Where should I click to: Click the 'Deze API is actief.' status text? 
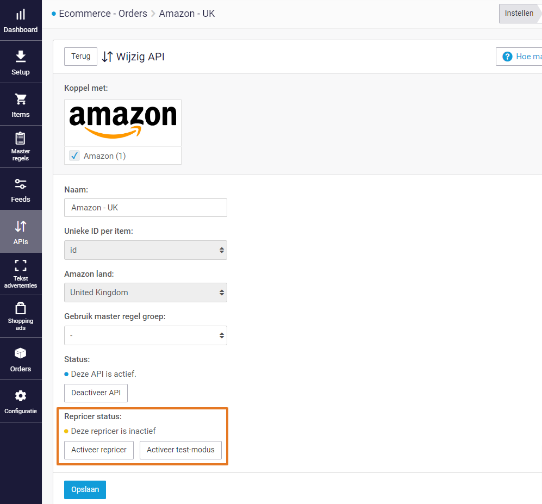tap(103, 374)
